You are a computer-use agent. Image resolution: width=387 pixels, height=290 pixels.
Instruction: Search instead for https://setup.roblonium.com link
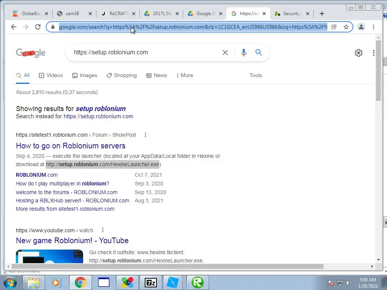tap(98, 116)
